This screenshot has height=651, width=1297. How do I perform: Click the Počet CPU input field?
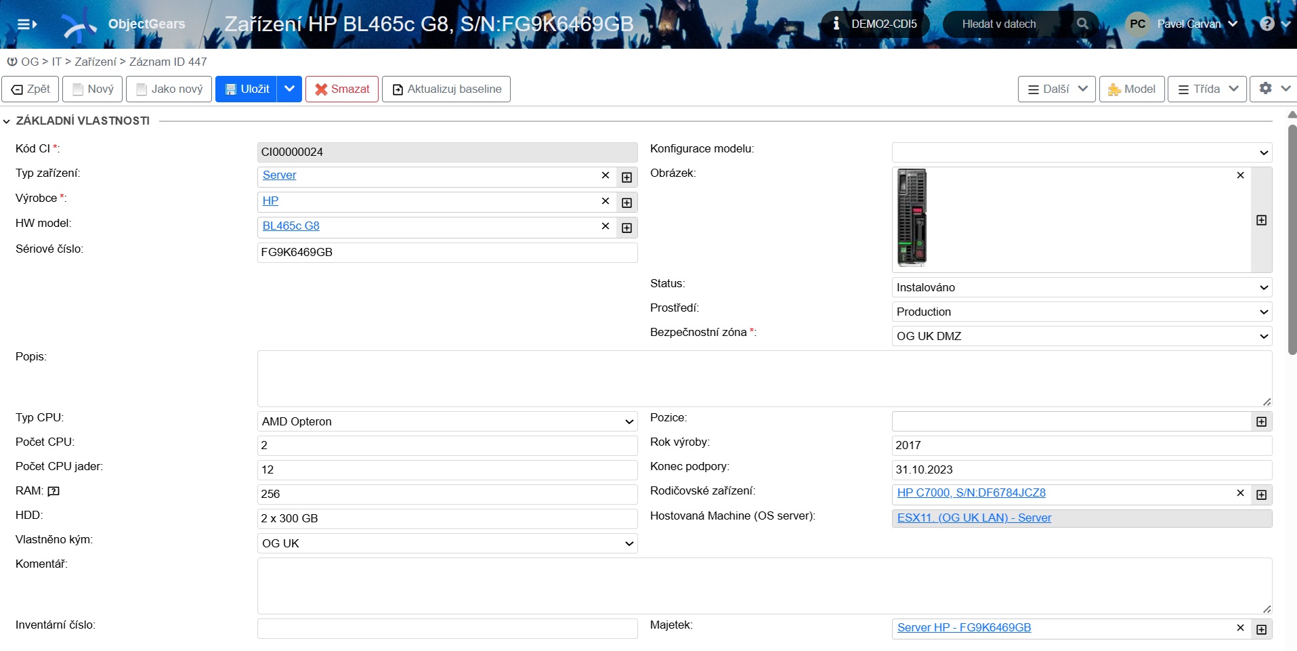(447, 446)
